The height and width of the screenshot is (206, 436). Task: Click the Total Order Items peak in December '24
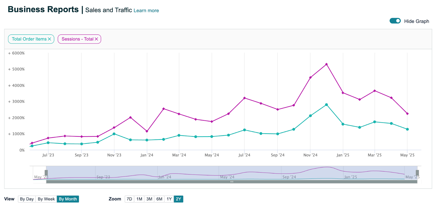[326, 105]
